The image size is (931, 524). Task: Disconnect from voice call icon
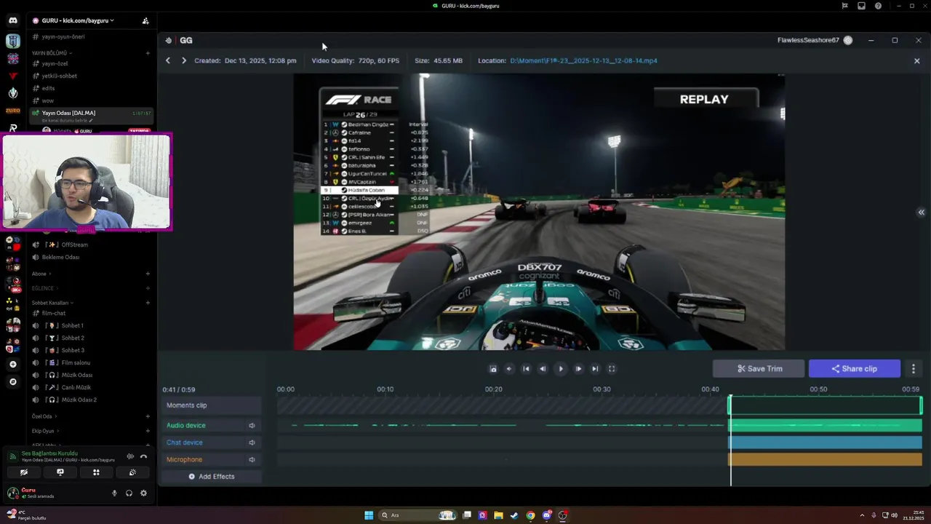[x=143, y=456]
